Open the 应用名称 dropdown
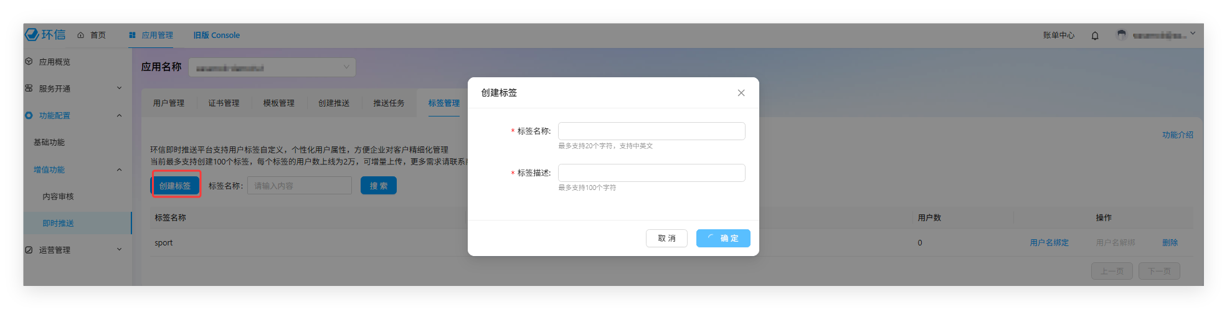 tap(272, 67)
